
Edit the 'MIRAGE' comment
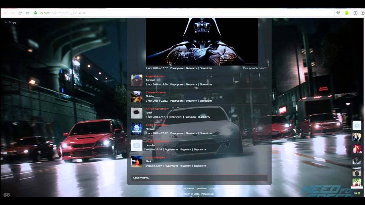(x=177, y=133)
